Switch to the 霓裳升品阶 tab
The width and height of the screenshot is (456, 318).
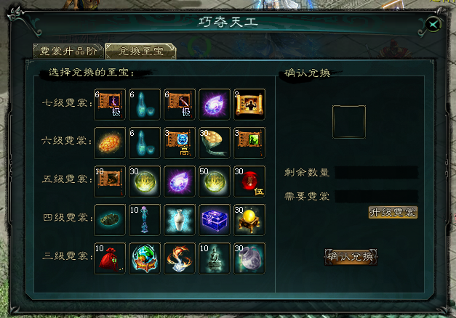click(68, 52)
